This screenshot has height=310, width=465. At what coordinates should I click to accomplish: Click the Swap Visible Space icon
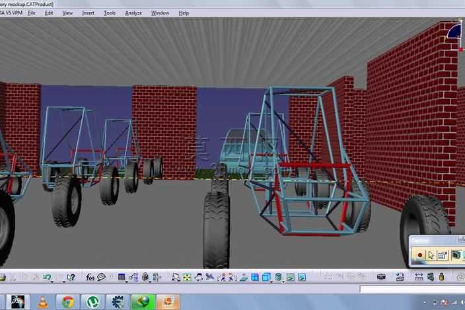pyautogui.click(x=302, y=277)
